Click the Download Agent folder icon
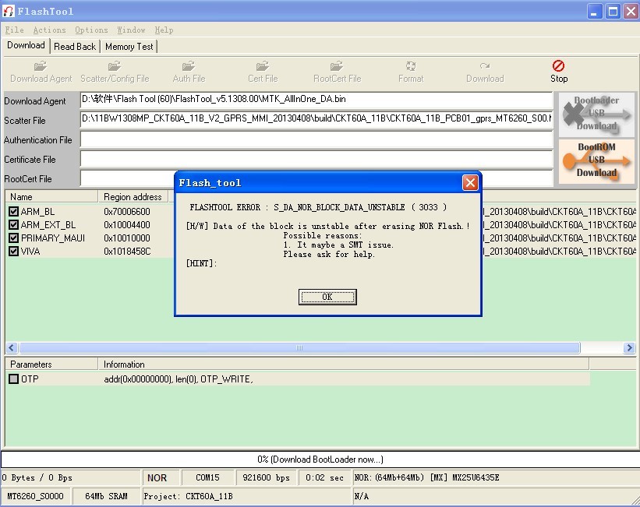640x507 pixels. 41,66
